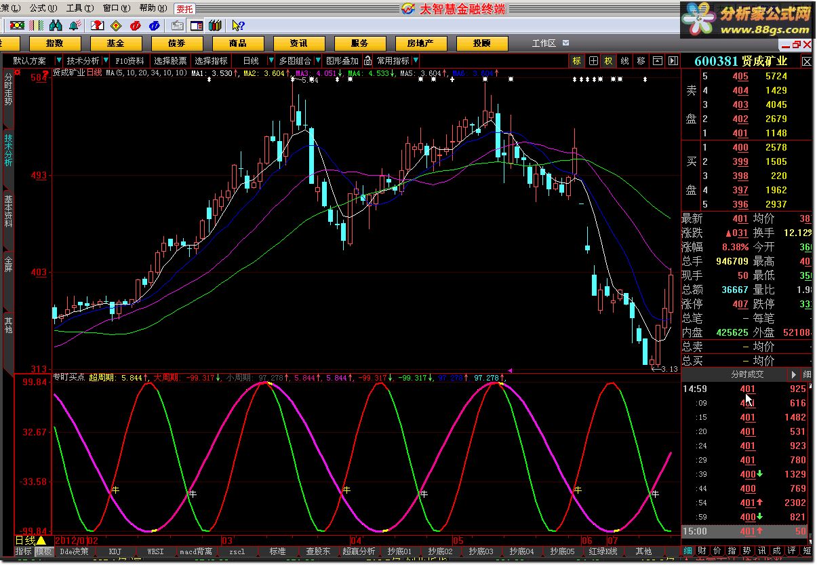Select the macd背离 indicator tab
This screenshot has height=565, width=817.
coord(196,551)
